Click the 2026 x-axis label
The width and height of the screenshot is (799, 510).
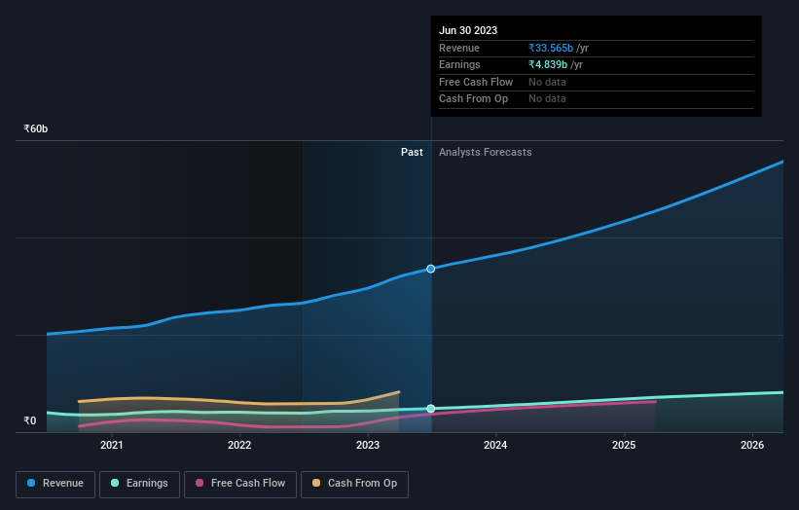(x=752, y=446)
